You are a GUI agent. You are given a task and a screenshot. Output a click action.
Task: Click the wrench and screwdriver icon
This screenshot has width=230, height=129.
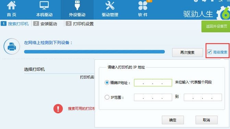(110, 5)
